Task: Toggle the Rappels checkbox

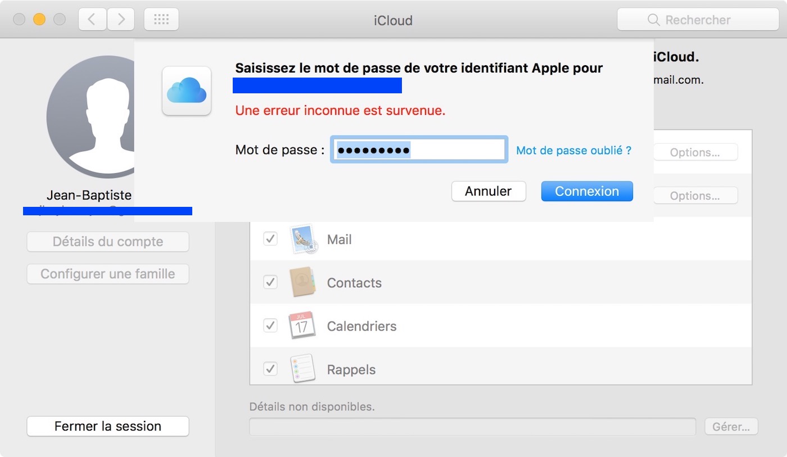Action: 270,369
